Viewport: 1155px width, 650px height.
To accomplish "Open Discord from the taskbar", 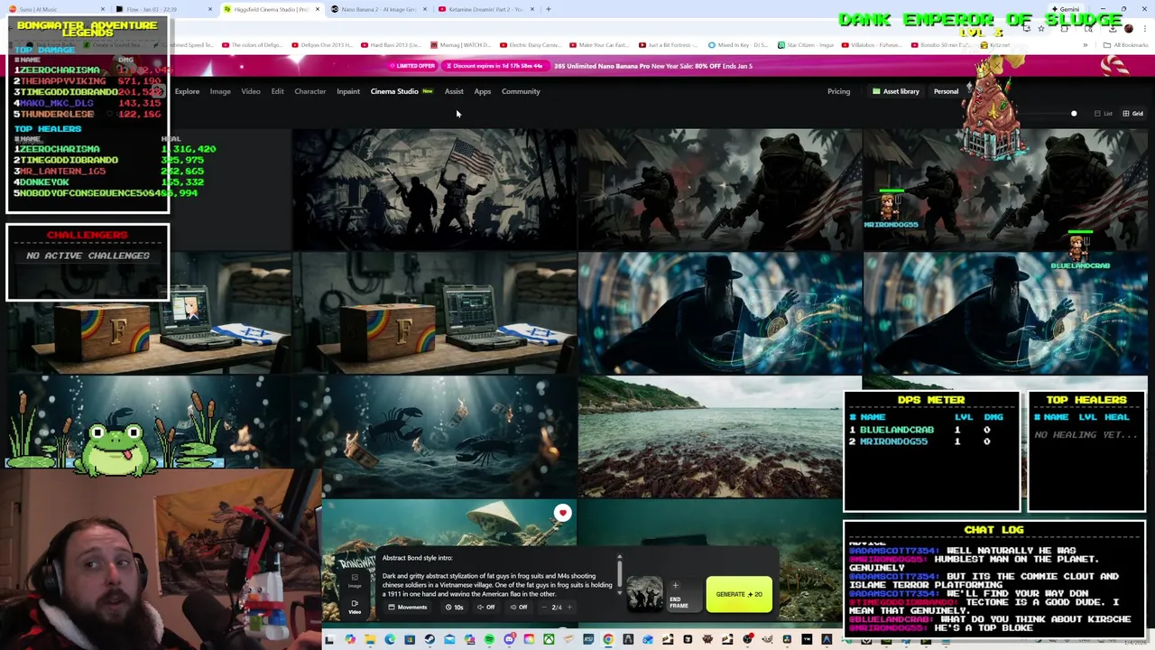I will point(509,640).
